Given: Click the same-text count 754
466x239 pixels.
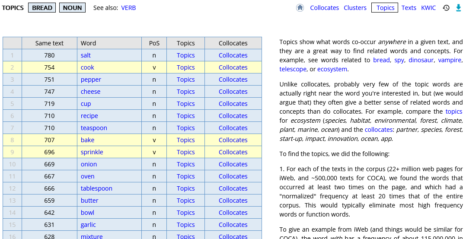Looking at the screenshot, I should pyautogui.click(x=49, y=67).
